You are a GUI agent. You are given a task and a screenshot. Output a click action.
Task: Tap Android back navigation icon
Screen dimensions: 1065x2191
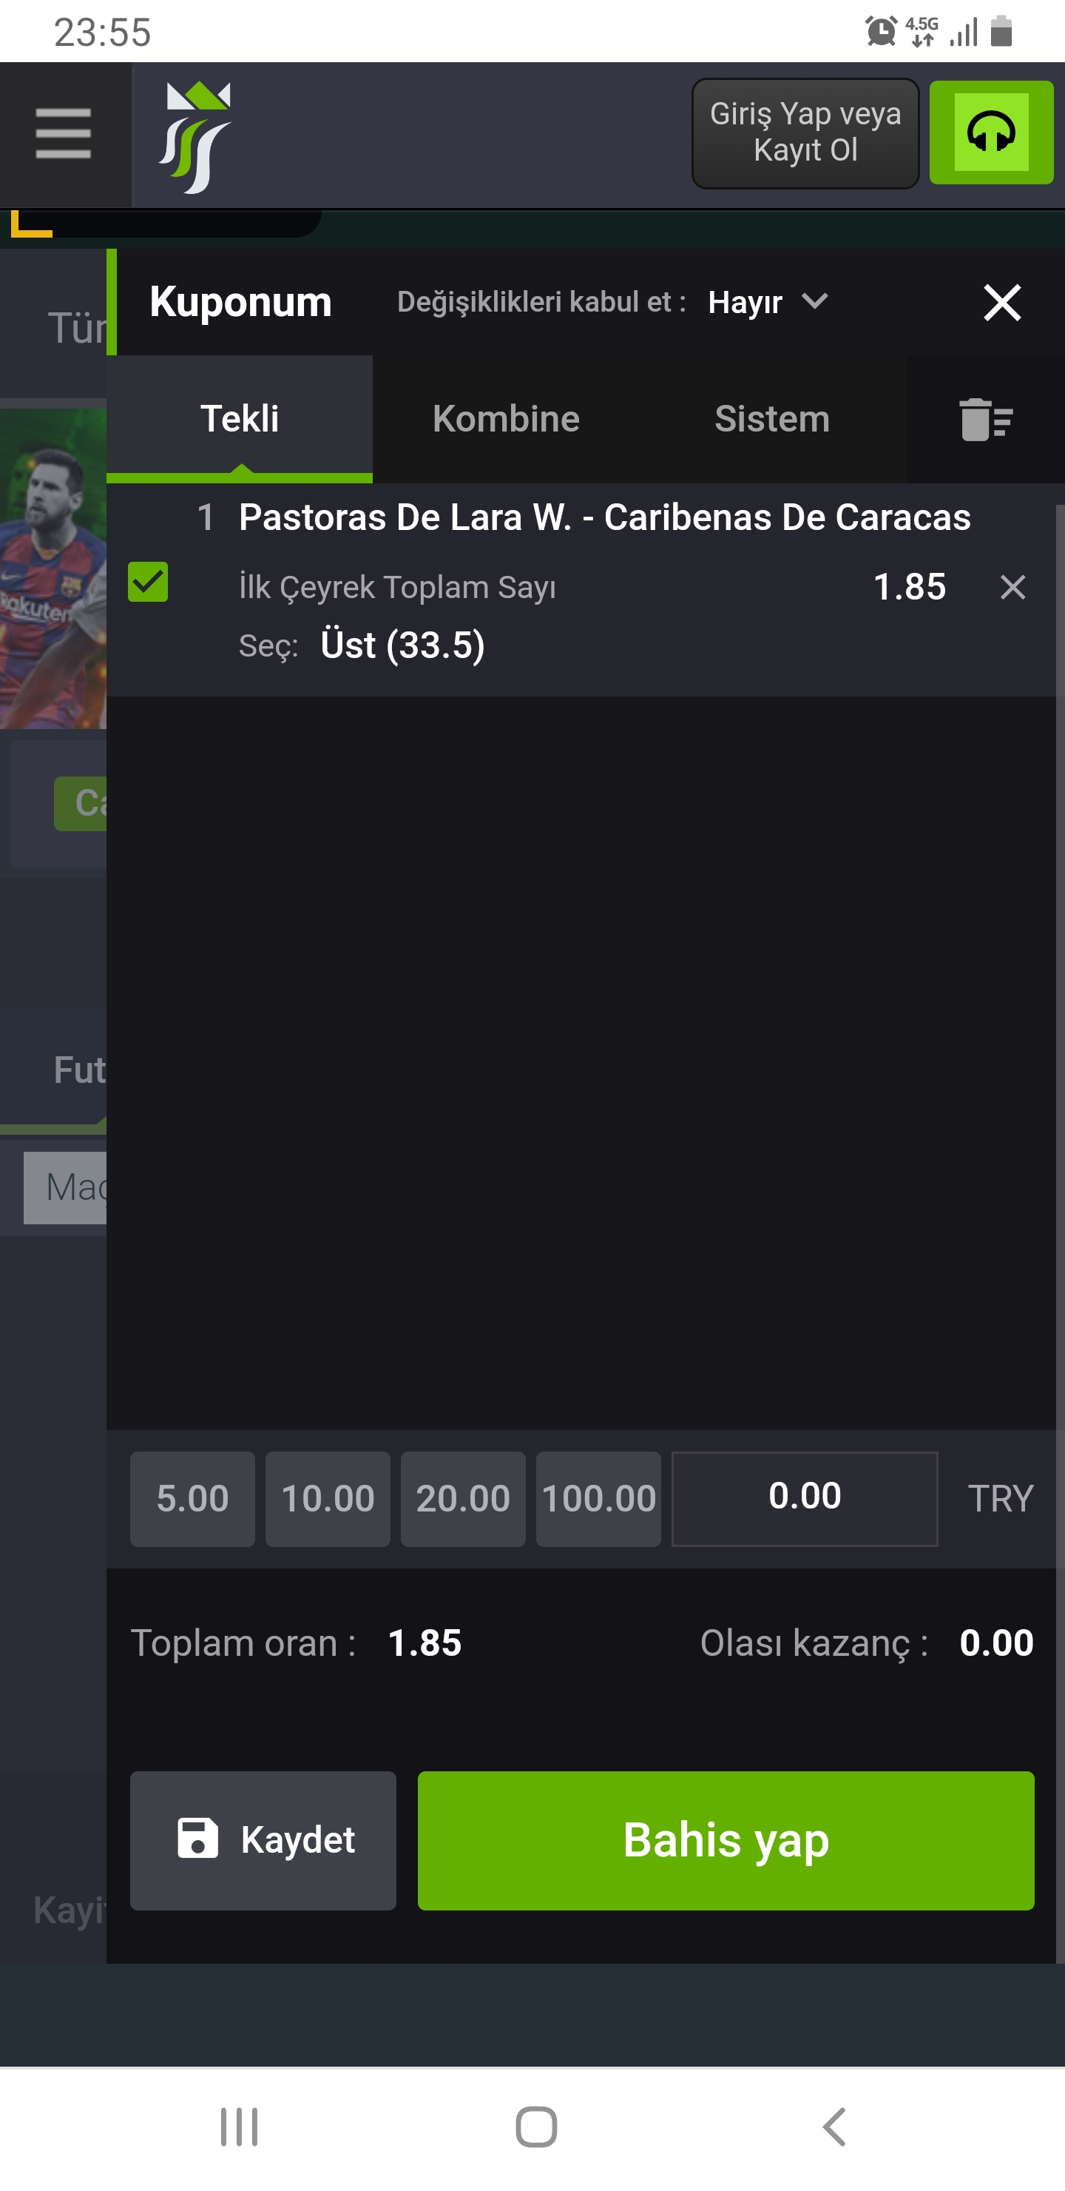(834, 2127)
